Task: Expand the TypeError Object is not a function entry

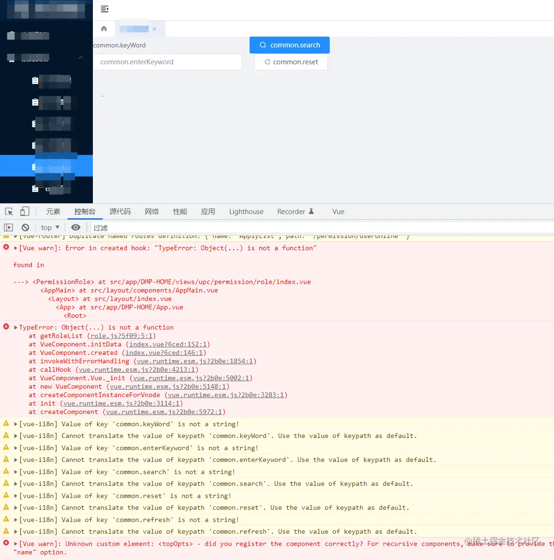Action: coord(15,327)
